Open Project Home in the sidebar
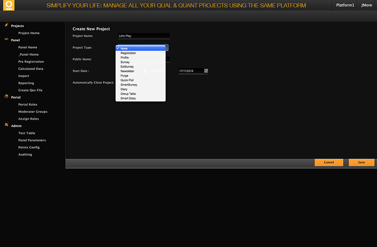 (29, 33)
